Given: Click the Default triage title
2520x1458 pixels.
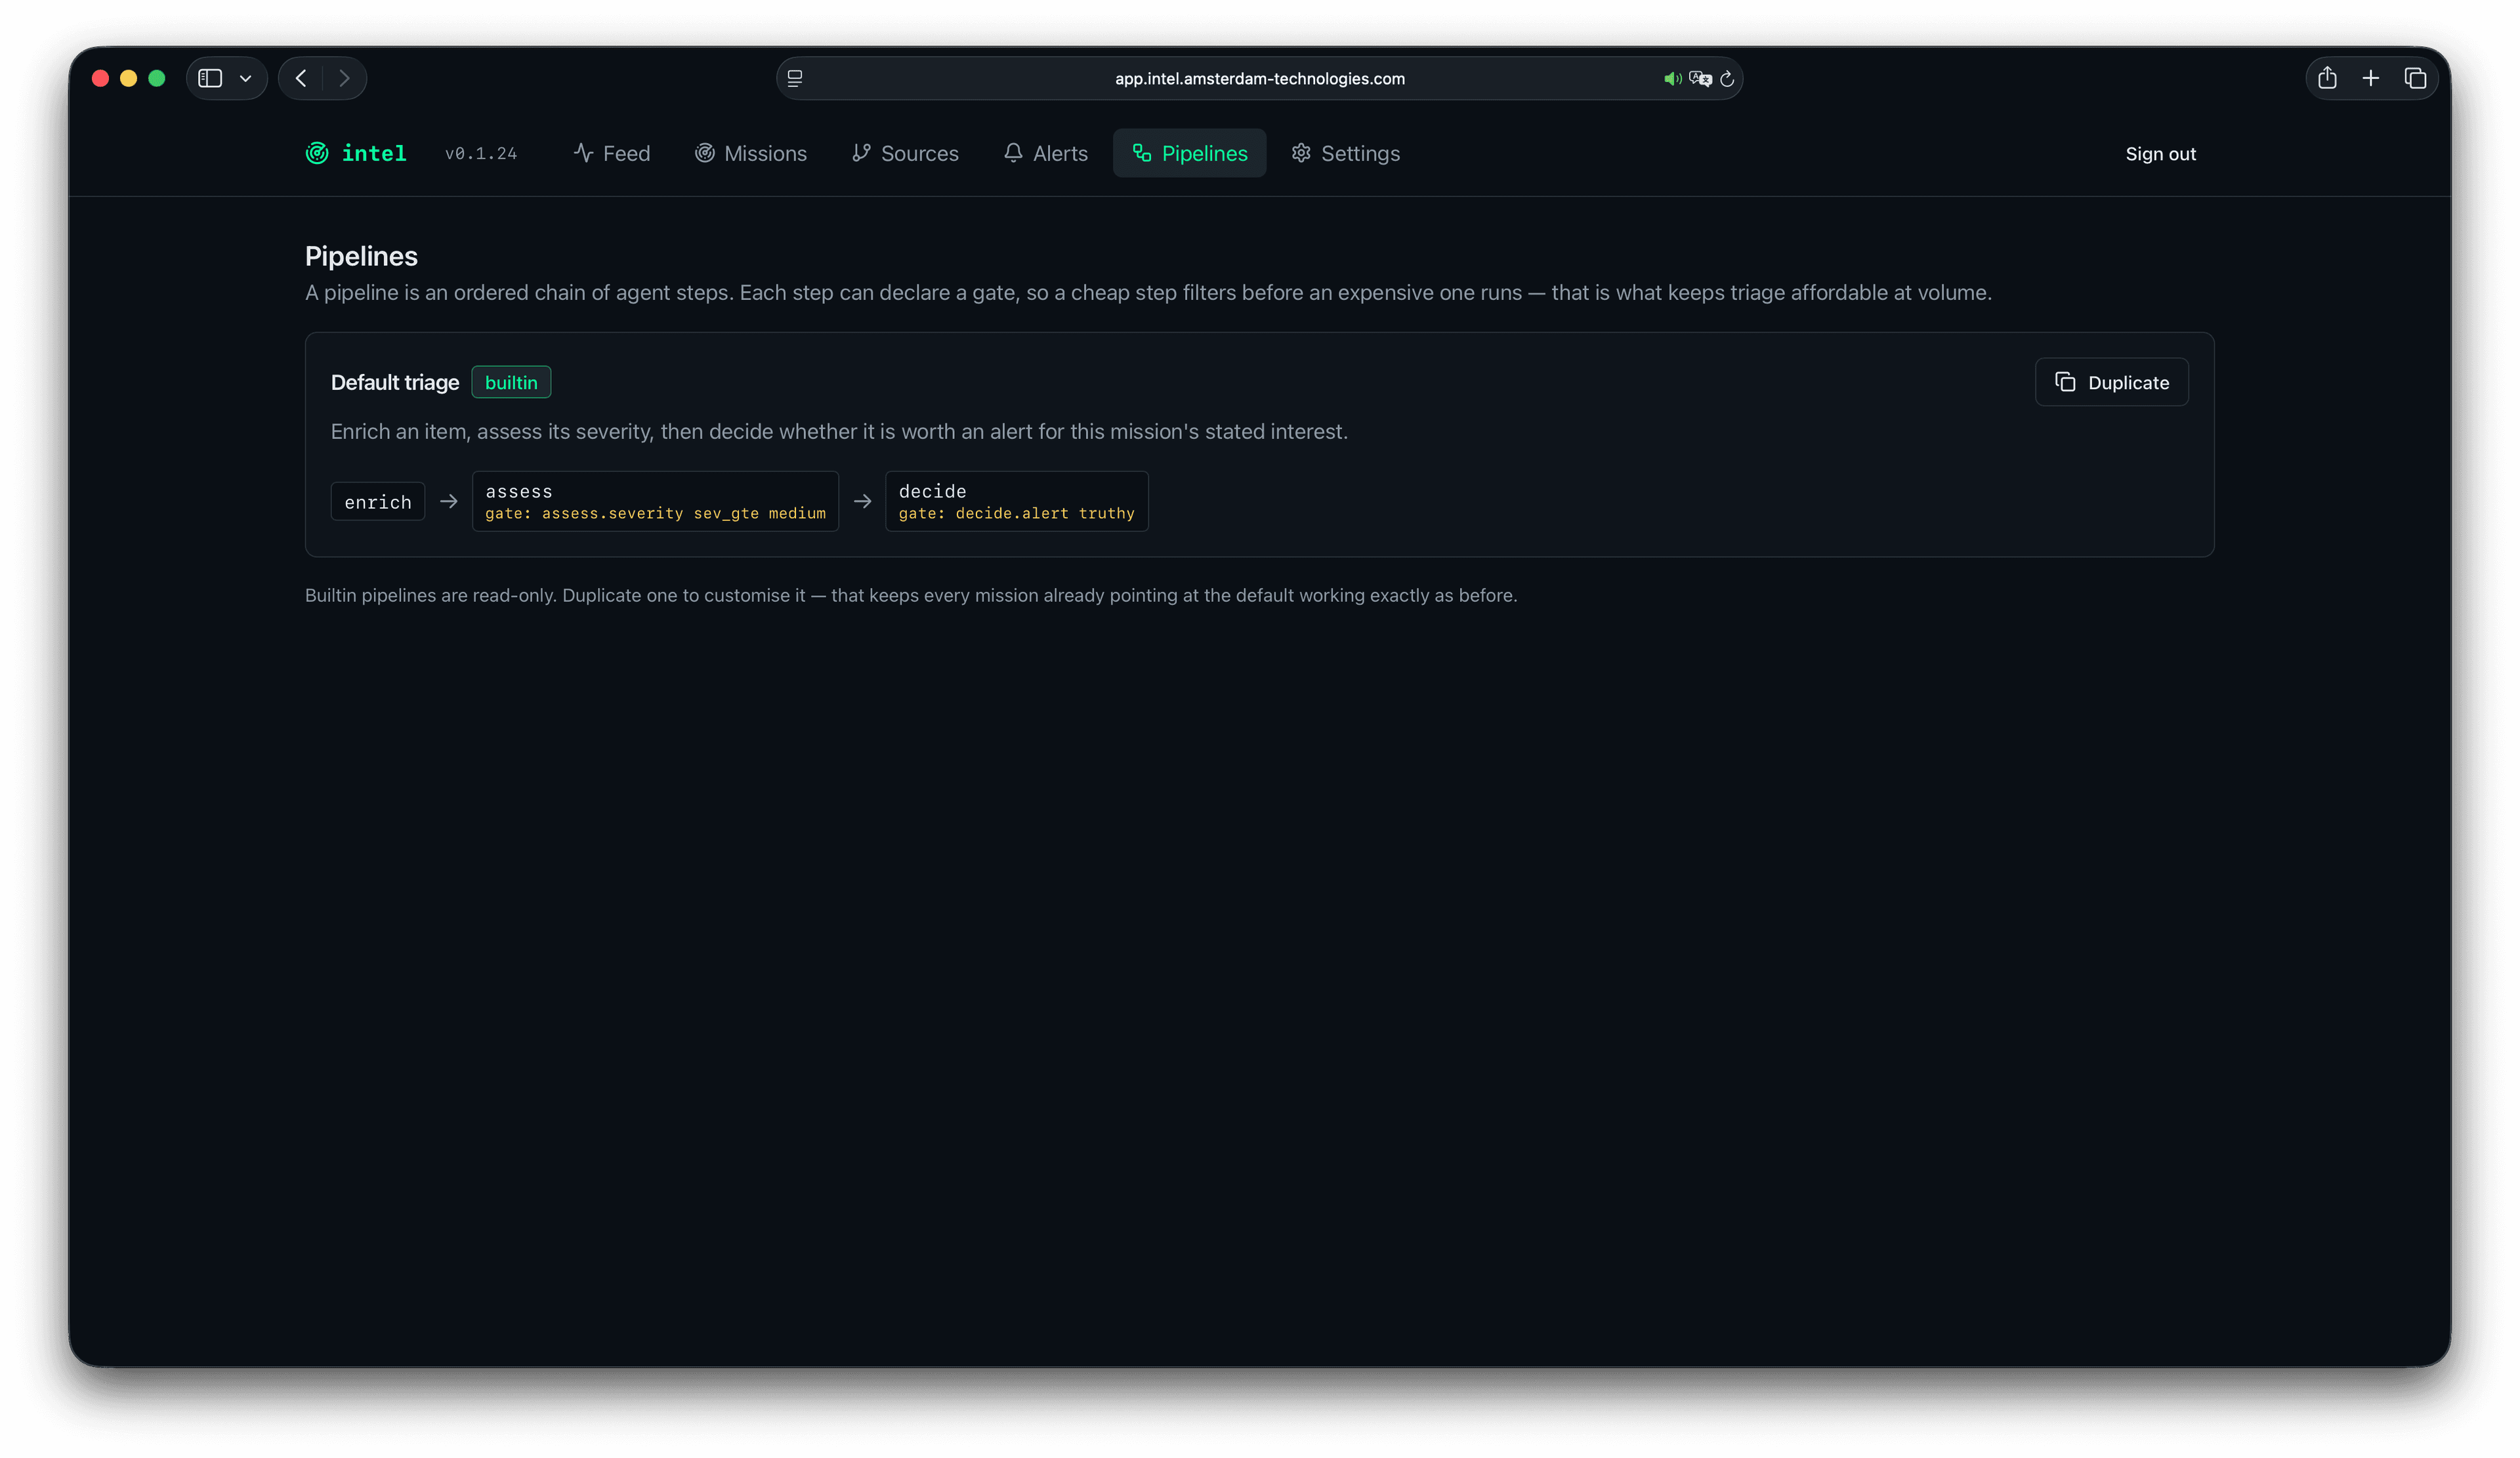Looking at the screenshot, I should tap(395, 383).
